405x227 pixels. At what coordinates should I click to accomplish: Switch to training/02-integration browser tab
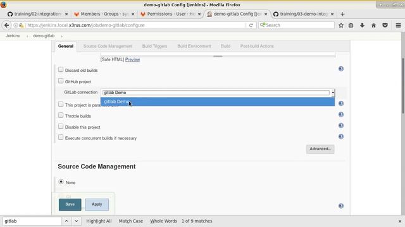point(37,14)
